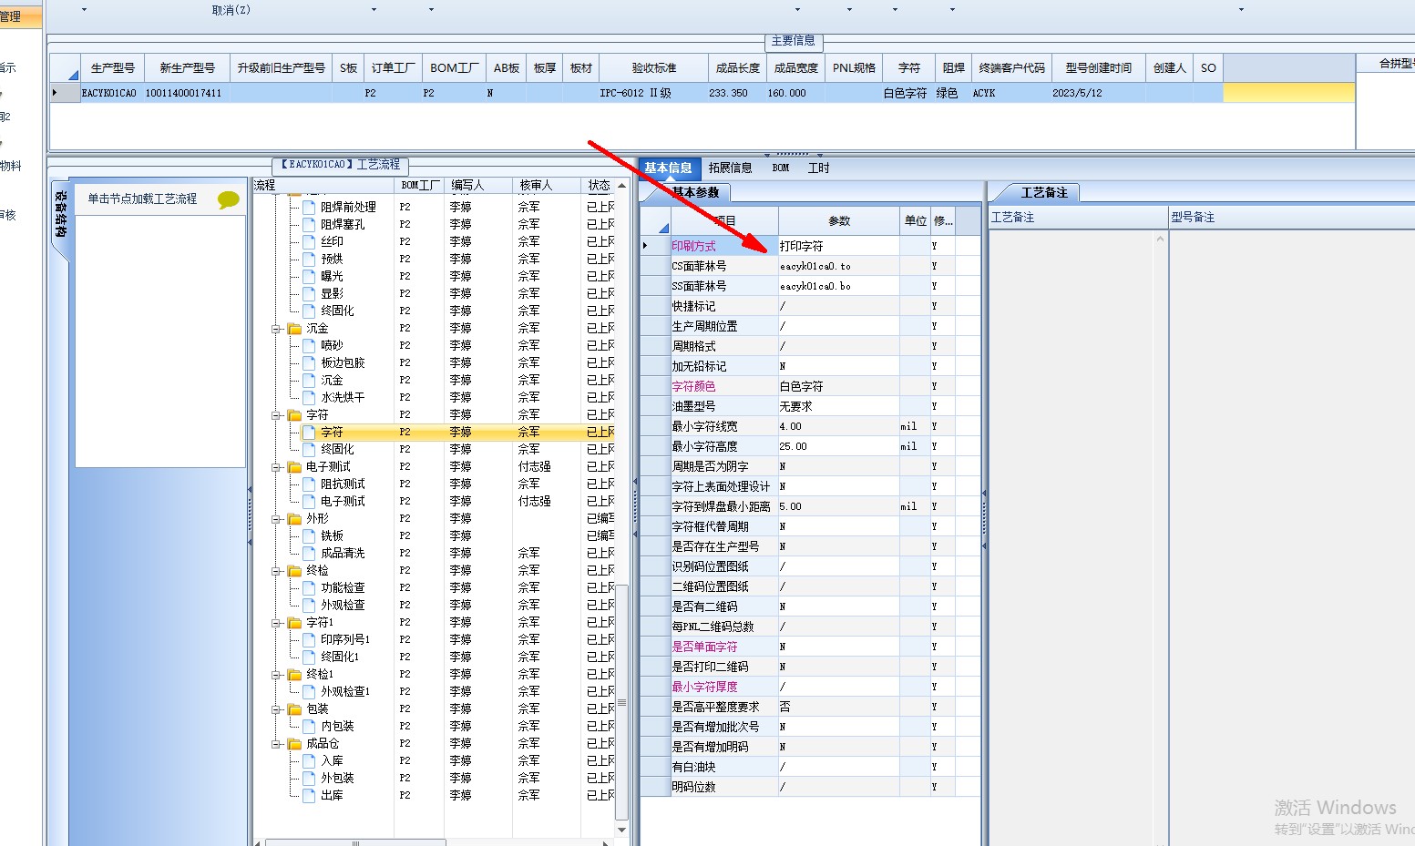
Task: Collapse the 外形 tree group
Action: 276,519
